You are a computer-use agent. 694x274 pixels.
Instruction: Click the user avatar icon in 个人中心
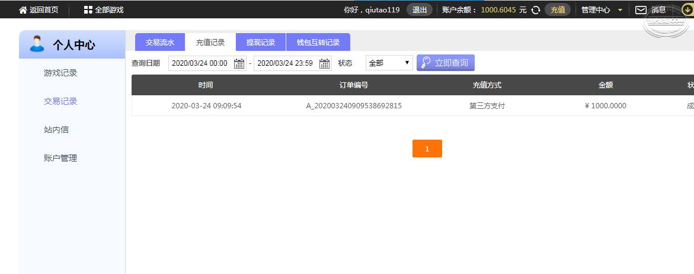tap(37, 44)
